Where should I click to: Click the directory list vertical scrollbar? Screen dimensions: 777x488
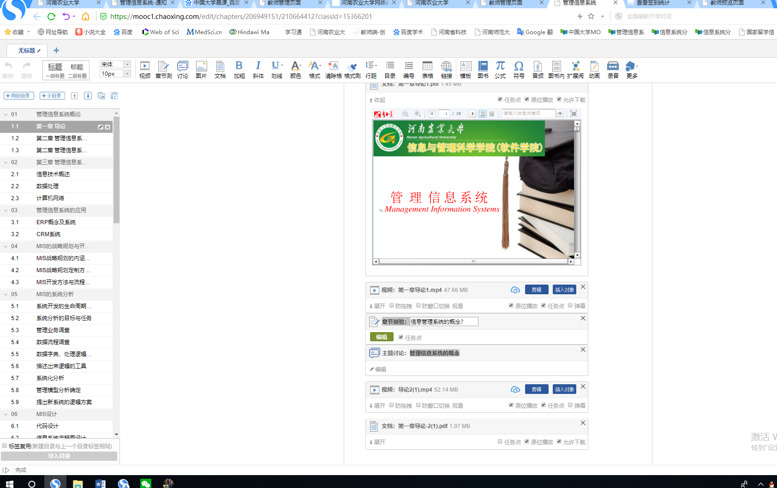coord(116,171)
